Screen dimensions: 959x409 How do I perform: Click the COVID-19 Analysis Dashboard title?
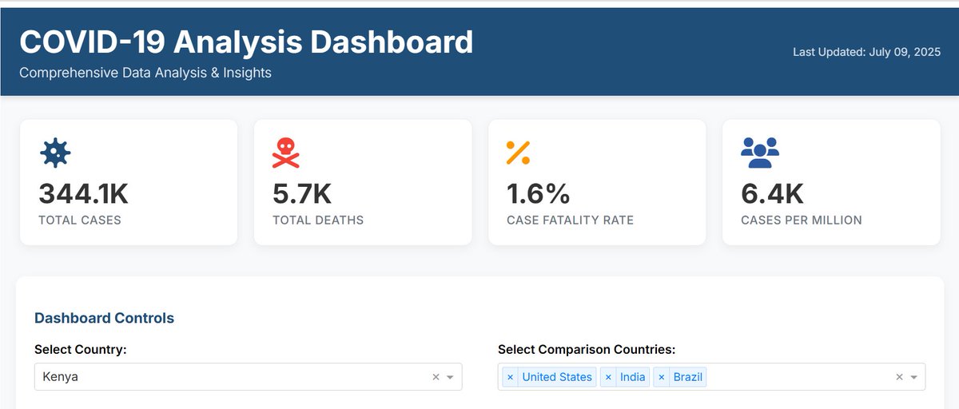[246, 42]
